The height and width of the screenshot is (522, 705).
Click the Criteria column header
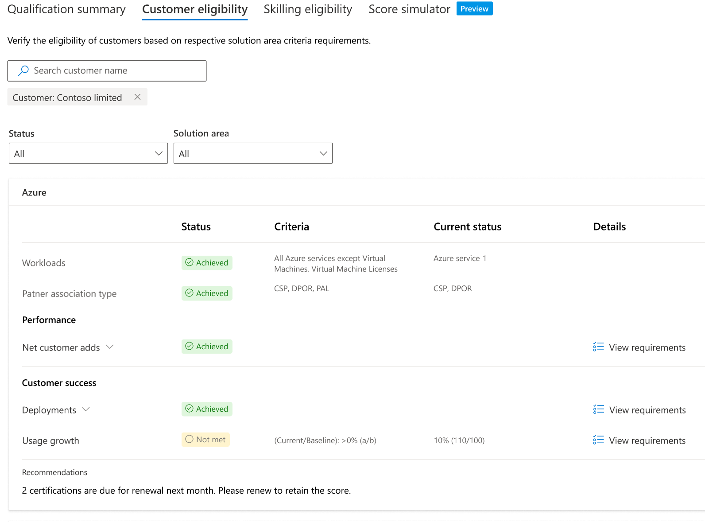(x=291, y=227)
